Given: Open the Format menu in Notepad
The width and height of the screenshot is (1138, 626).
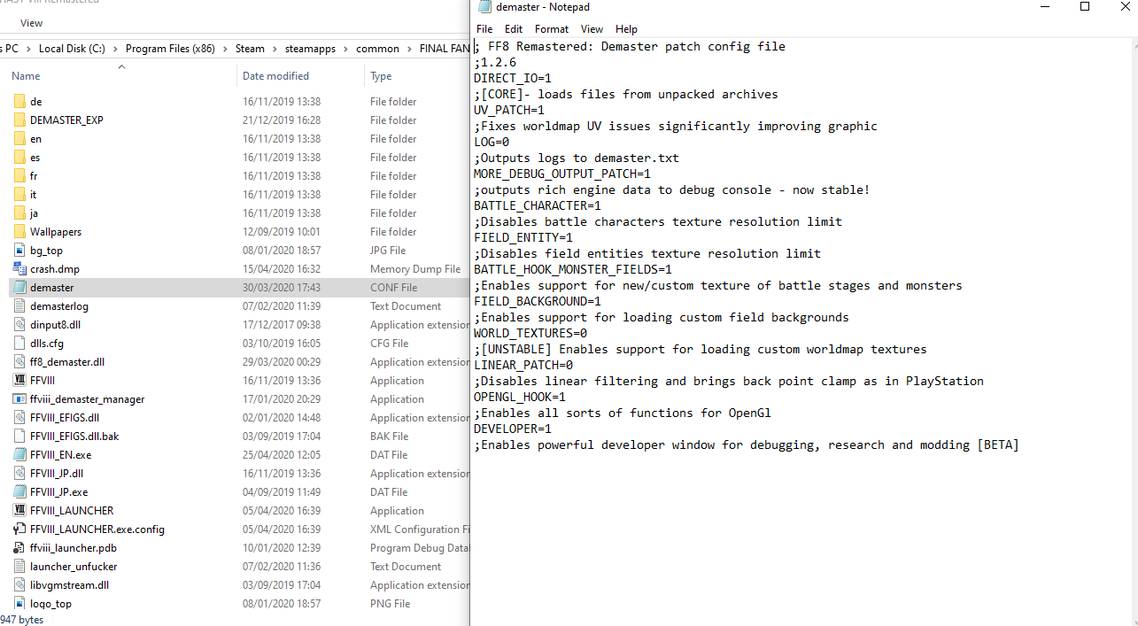Looking at the screenshot, I should click(x=552, y=29).
